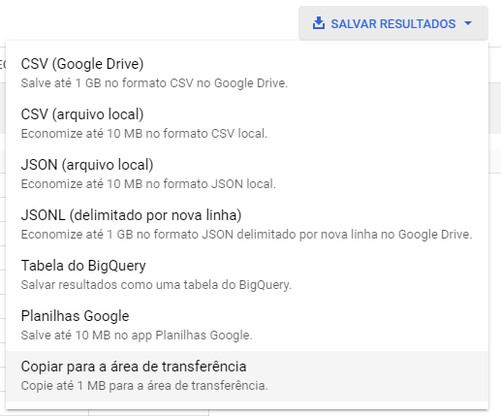
Task: Click the SALVAR RESULTADOS button label
Action: point(393,23)
